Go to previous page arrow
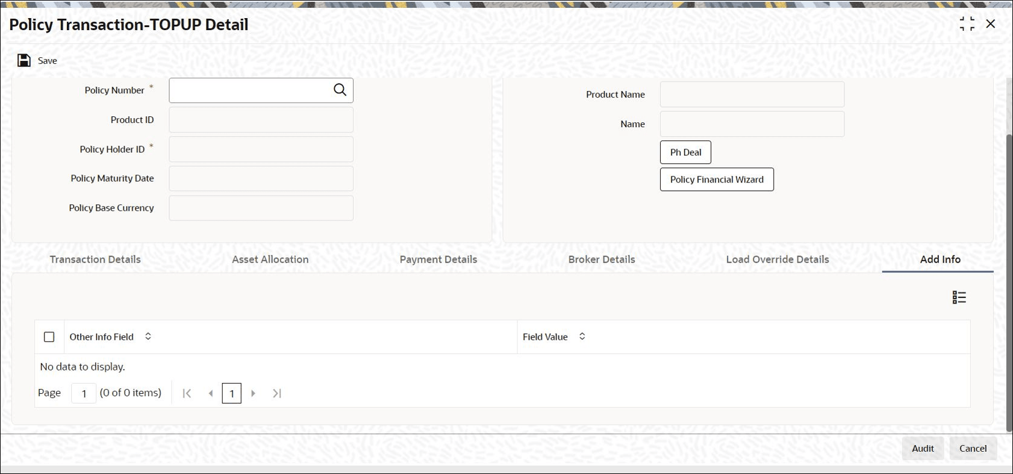Screen dimensions: 1013x474 pos(210,393)
